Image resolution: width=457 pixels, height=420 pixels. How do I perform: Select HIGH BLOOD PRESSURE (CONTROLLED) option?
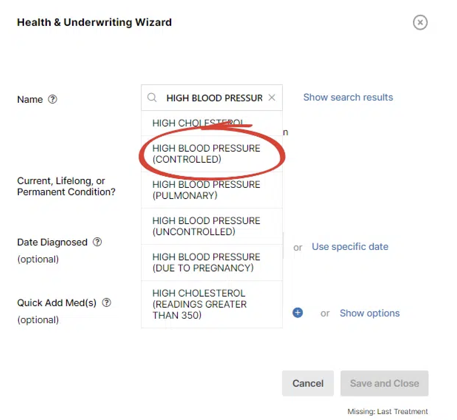(x=206, y=154)
